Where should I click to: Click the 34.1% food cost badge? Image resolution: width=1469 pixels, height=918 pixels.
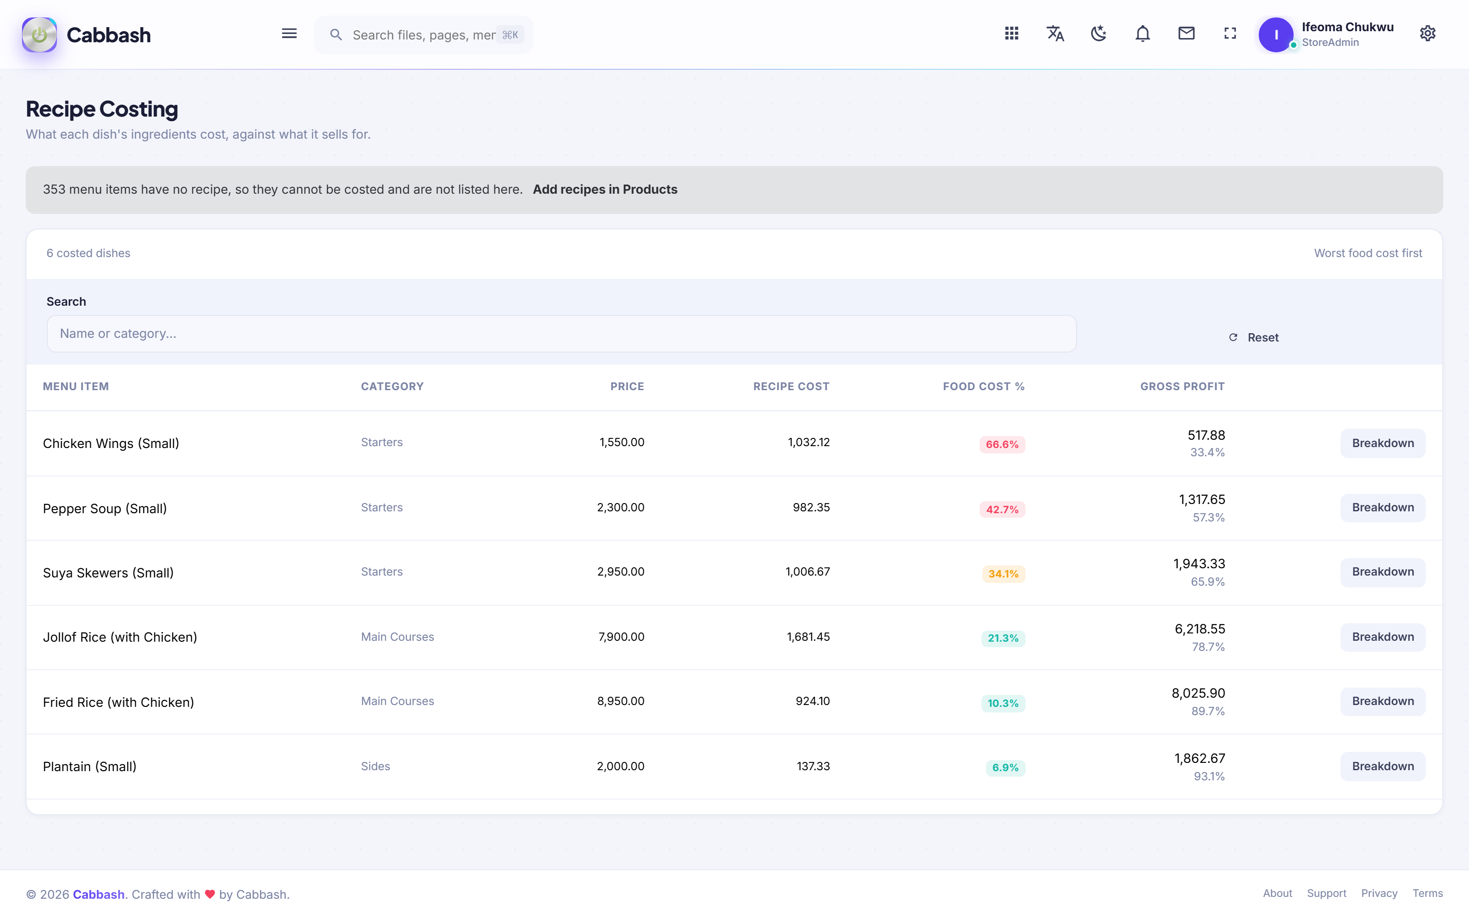click(x=1004, y=574)
